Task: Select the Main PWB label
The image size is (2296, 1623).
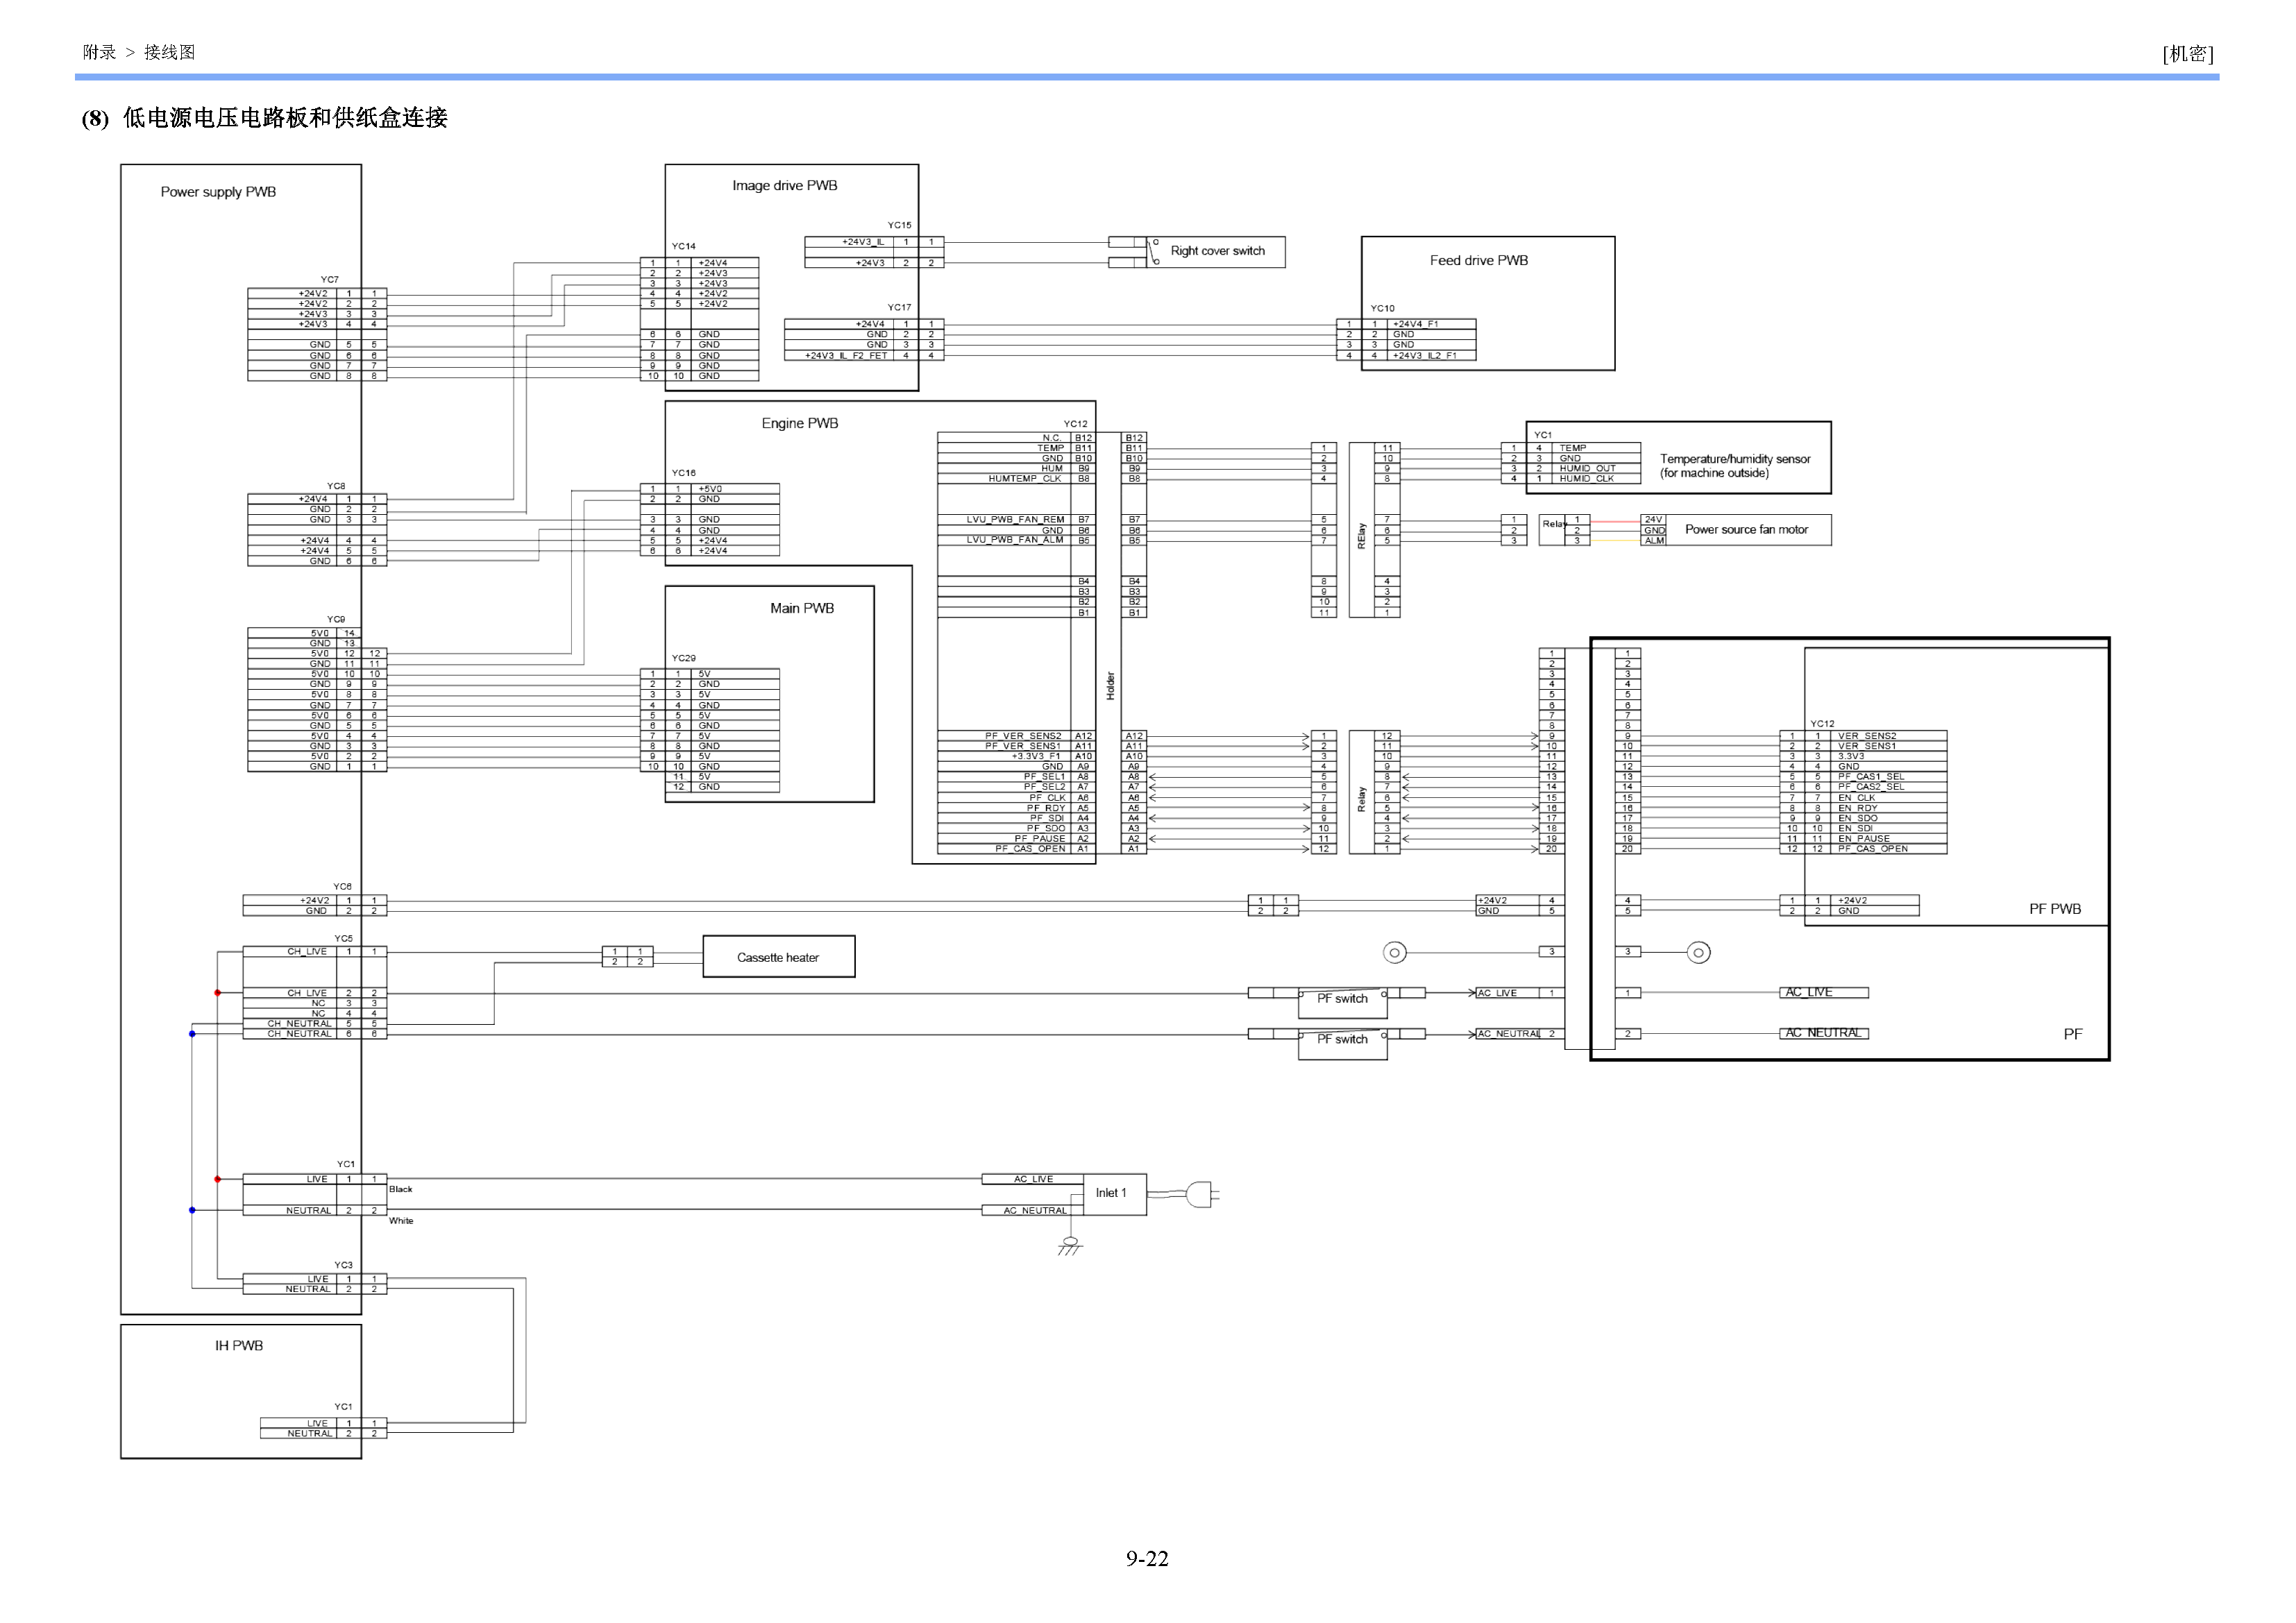Action: click(x=802, y=608)
